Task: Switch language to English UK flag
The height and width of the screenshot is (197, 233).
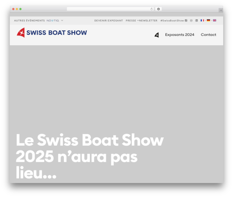Action: [x=214, y=20]
